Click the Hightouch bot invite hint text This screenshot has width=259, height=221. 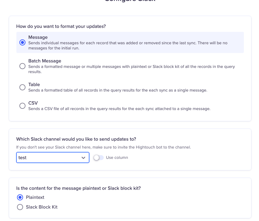click(x=103, y=147)
